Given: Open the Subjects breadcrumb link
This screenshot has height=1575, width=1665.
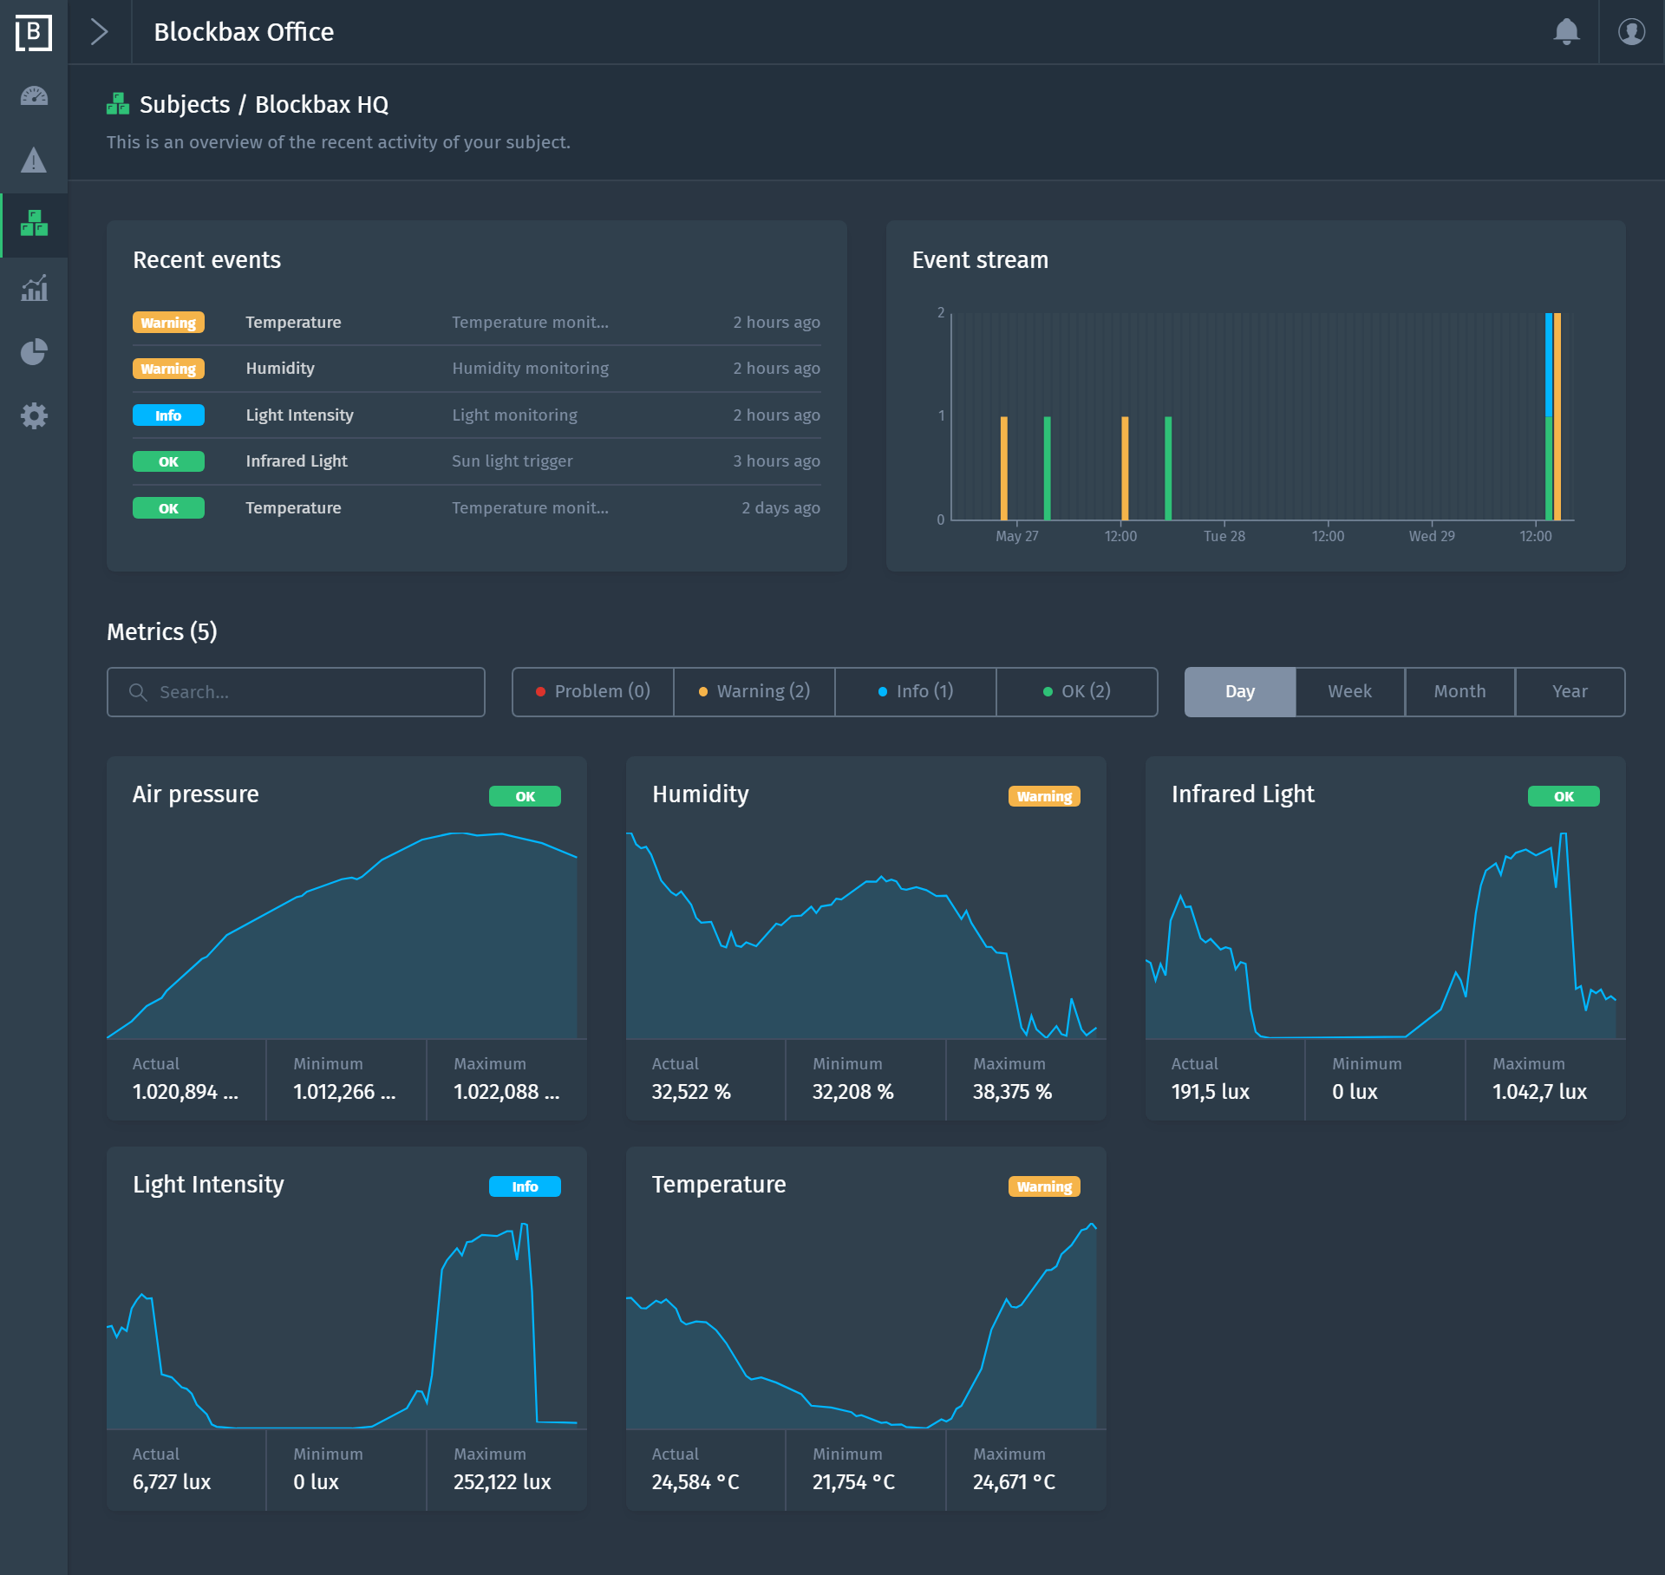Looking at the screenshot, I should [185, 104].
